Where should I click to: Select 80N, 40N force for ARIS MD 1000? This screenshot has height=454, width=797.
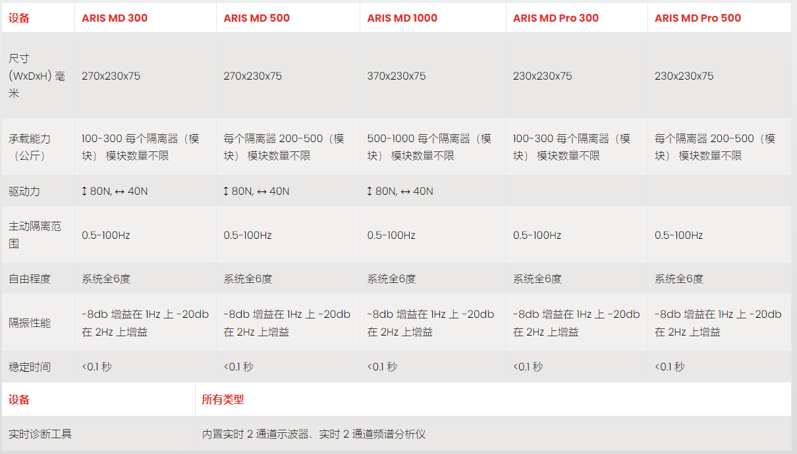tap(400, 191)
